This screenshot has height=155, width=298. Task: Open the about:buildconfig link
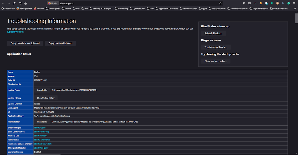[x=42, y=132]
